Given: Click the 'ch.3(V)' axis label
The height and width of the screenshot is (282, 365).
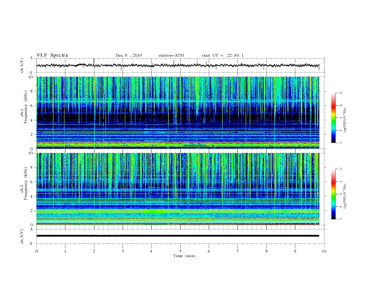Looking at the screenshot, I should [x=22, y=236].
